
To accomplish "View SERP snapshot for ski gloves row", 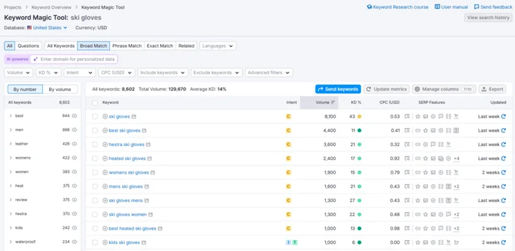I will [407, 117].
